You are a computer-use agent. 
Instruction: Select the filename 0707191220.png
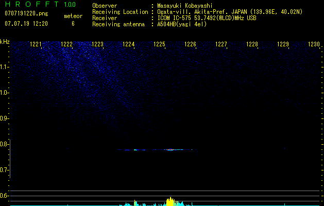click(26, 13)
